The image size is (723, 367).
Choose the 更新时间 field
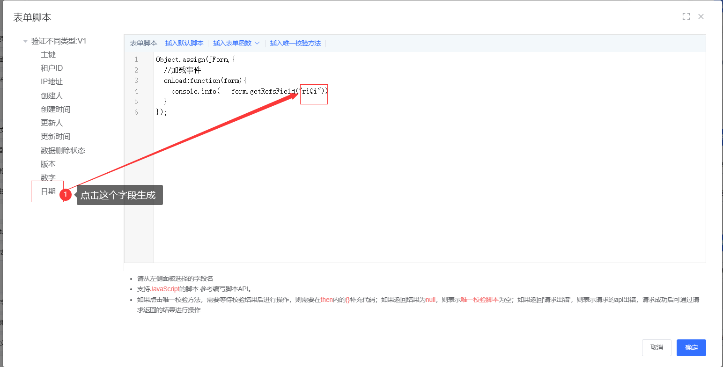click(x=55, y=136)
